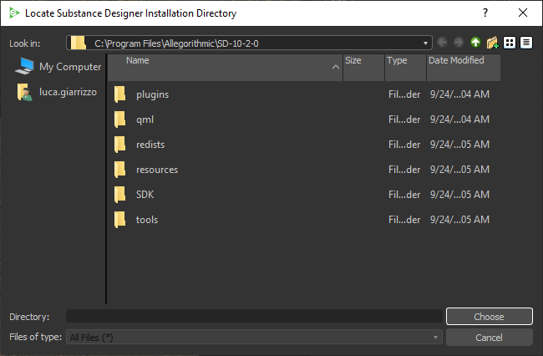Image resolution: width=543 pixels, height=356 pixels.
Task: Create a new folder
Action: (492, 43)
